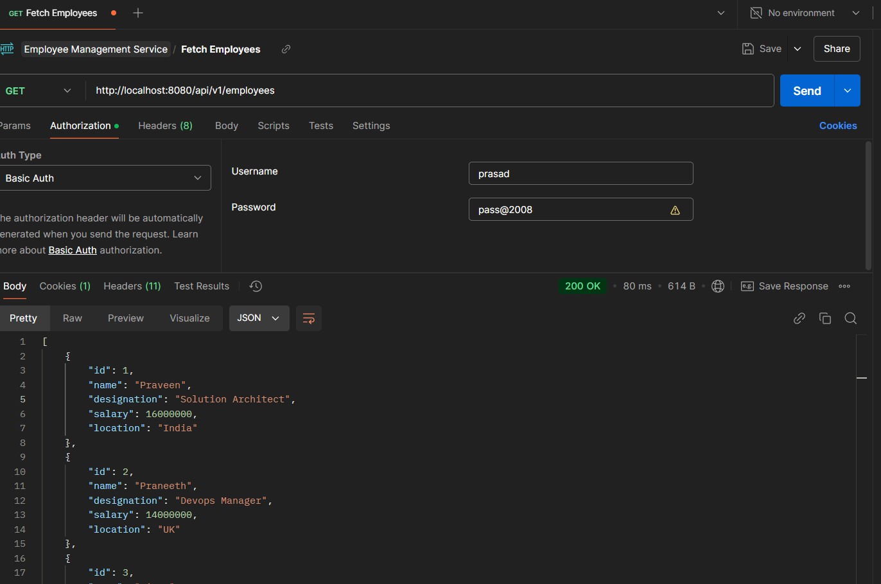The width and height of the screenshot is (881, 584).
Task: Click the Username input field
Action: pos(581,173)
